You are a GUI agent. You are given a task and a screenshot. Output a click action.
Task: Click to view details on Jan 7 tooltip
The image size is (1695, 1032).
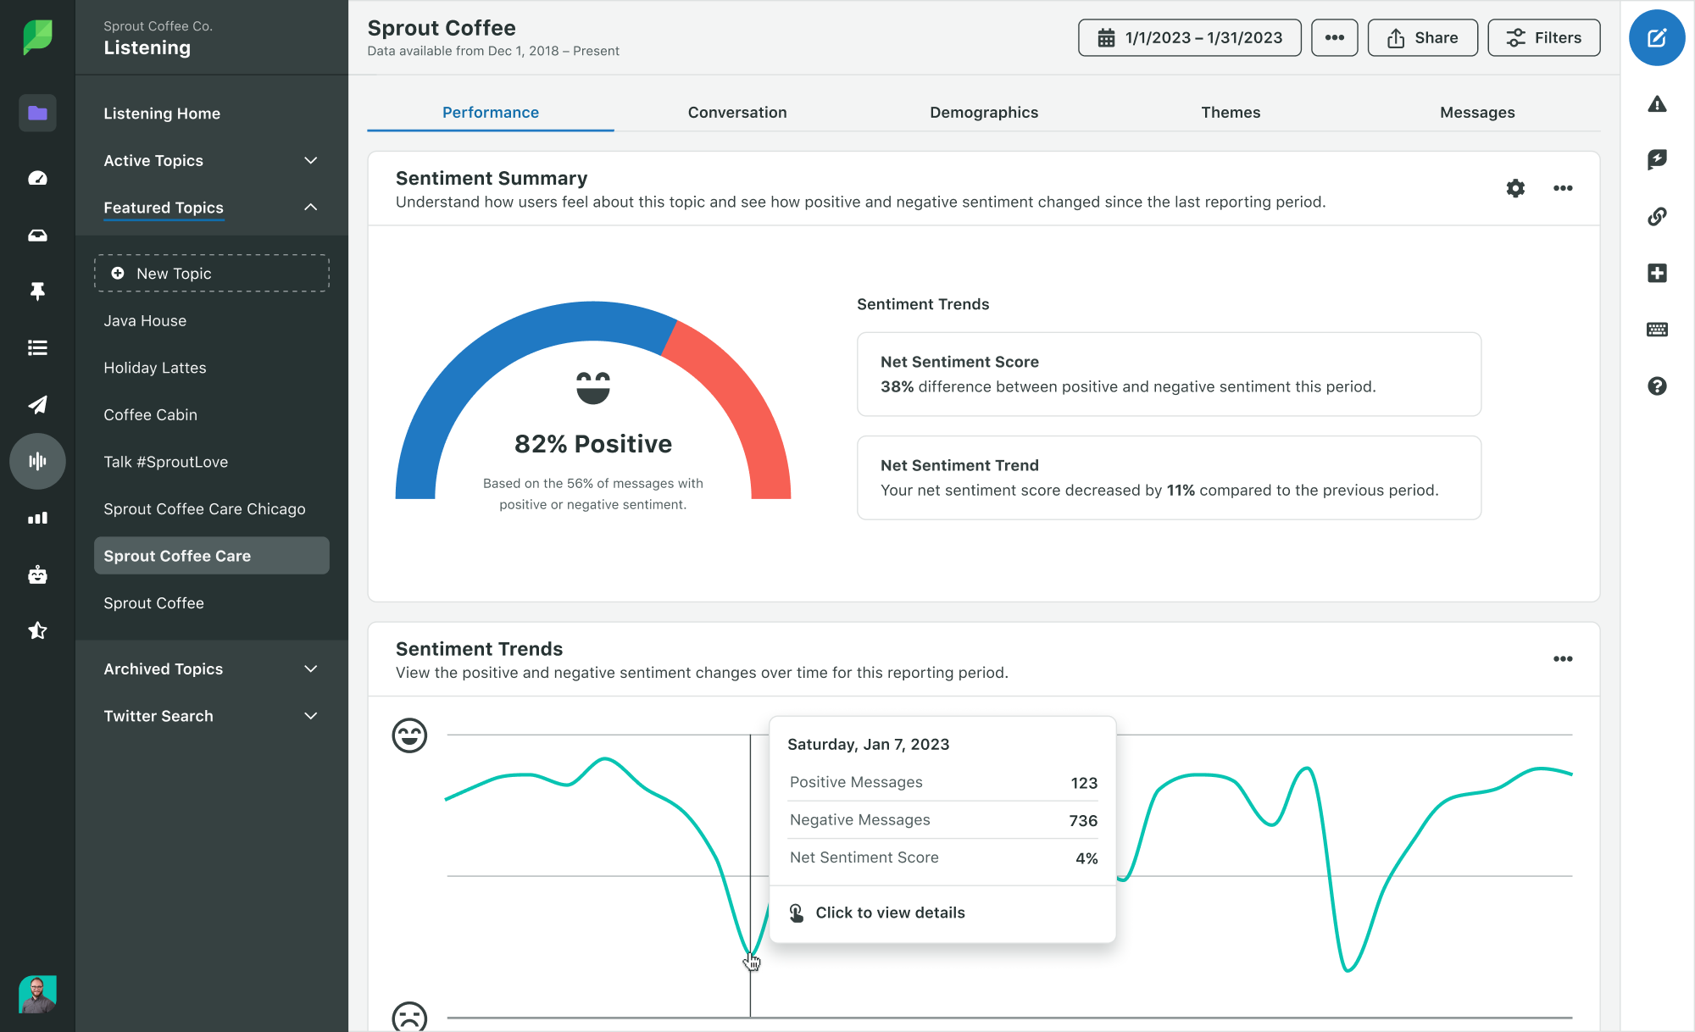889,913
